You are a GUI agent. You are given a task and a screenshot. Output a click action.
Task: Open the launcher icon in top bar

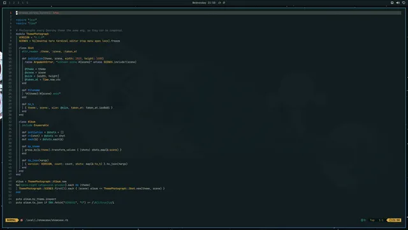tap(4, 3)
